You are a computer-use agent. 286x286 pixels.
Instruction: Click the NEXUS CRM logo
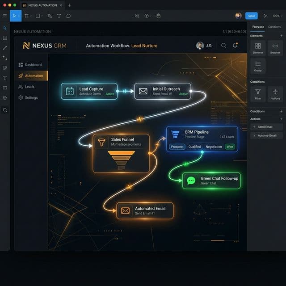(45, 46)
